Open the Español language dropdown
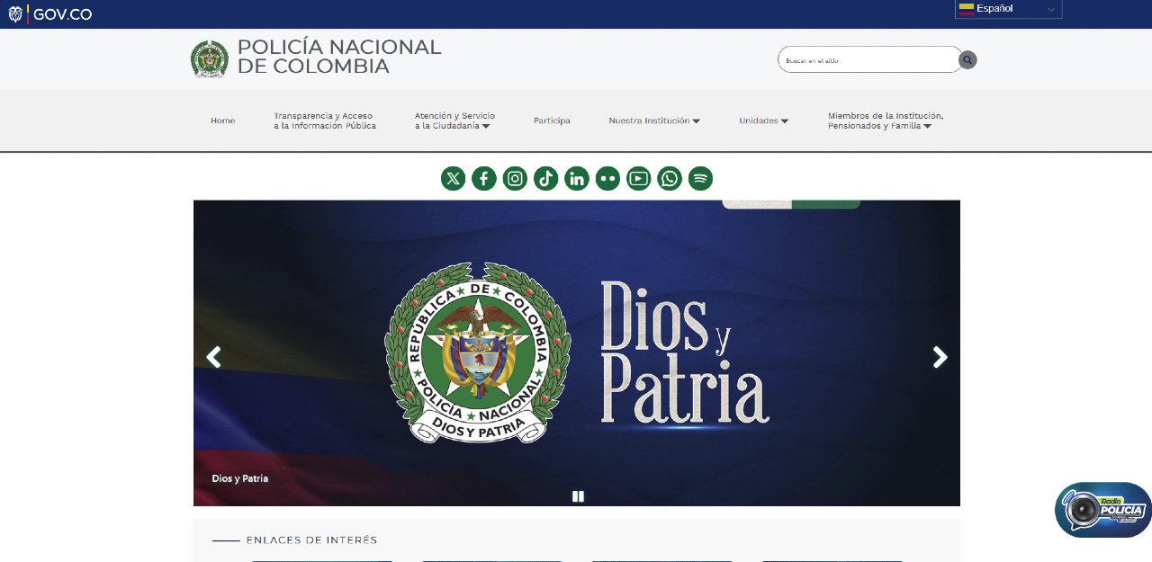The width and height of the screenshot is (1152, 562). [1008, 9]
